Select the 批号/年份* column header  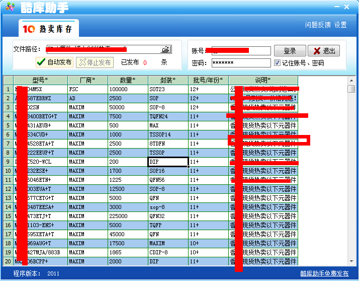pos(208,80)
